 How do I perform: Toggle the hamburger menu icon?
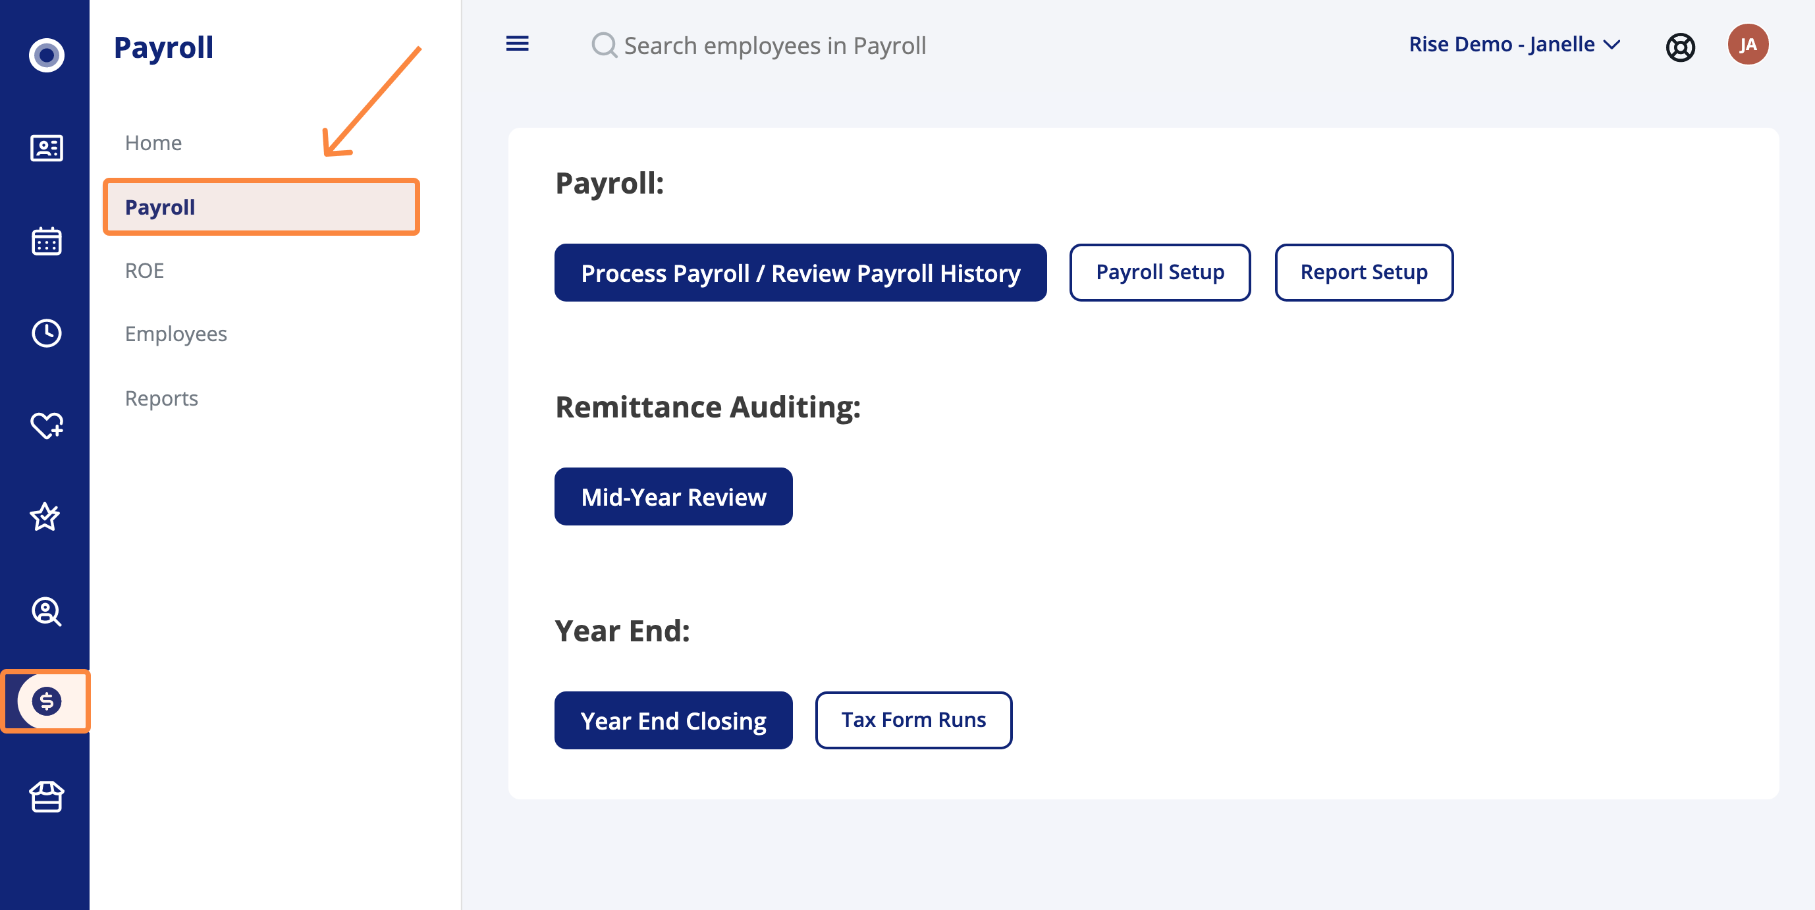click(x=517, y=44)
